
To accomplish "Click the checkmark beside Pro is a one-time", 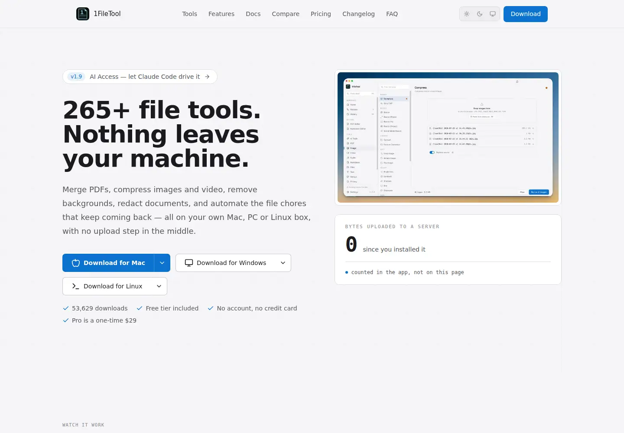I will tap(66, 320).
